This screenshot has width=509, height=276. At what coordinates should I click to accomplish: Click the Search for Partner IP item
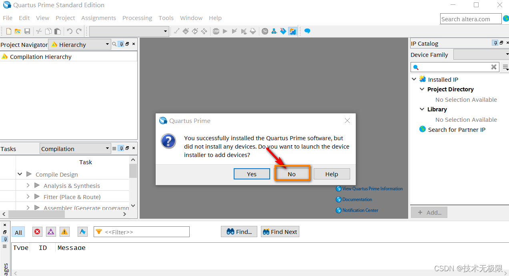point(457,129)
